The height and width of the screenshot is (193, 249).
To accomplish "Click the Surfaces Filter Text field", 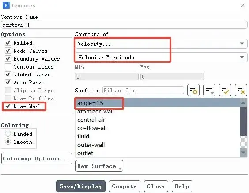I will 143,90.
